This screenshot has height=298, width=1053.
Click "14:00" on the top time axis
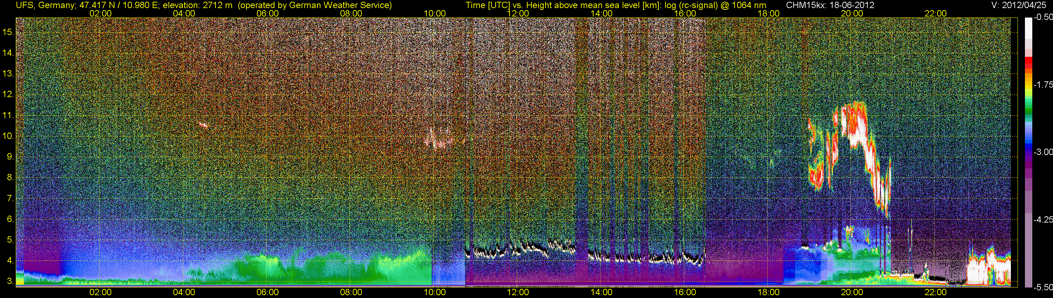[602, 13]
